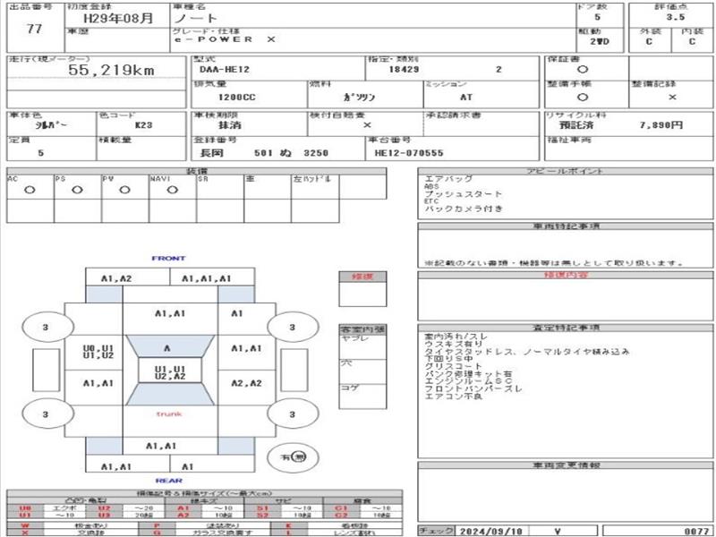
Task: Click the 修復内容 section header
Action: 566,275
